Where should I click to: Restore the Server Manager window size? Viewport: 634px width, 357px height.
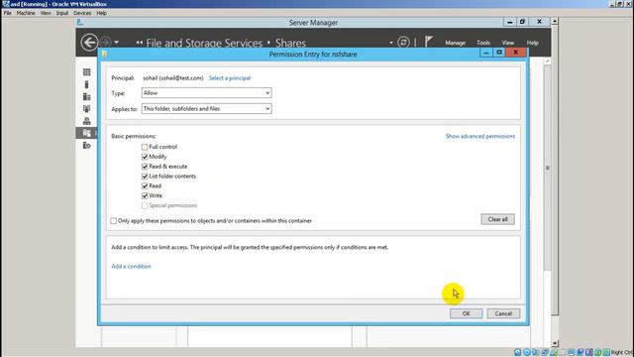(522, 22)
